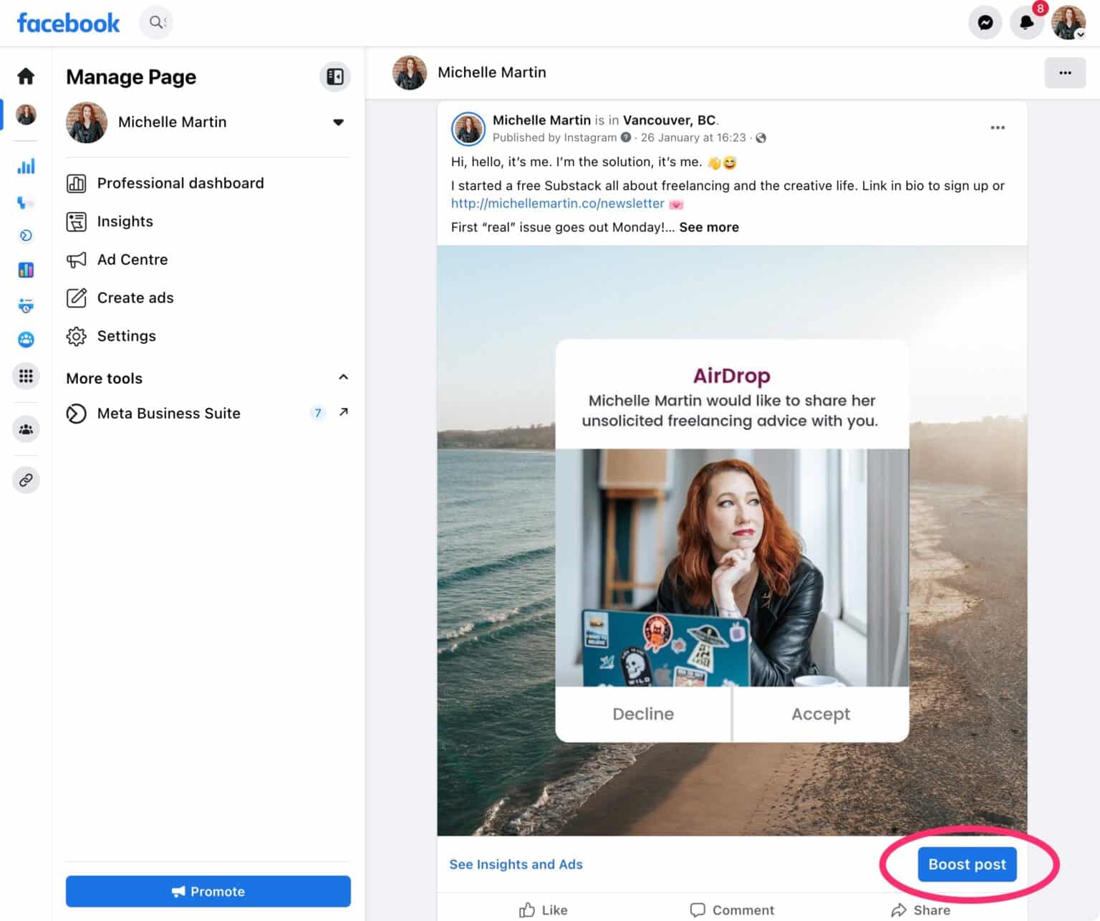Open the Ad Centre megaphone icon

pos(77,259)
